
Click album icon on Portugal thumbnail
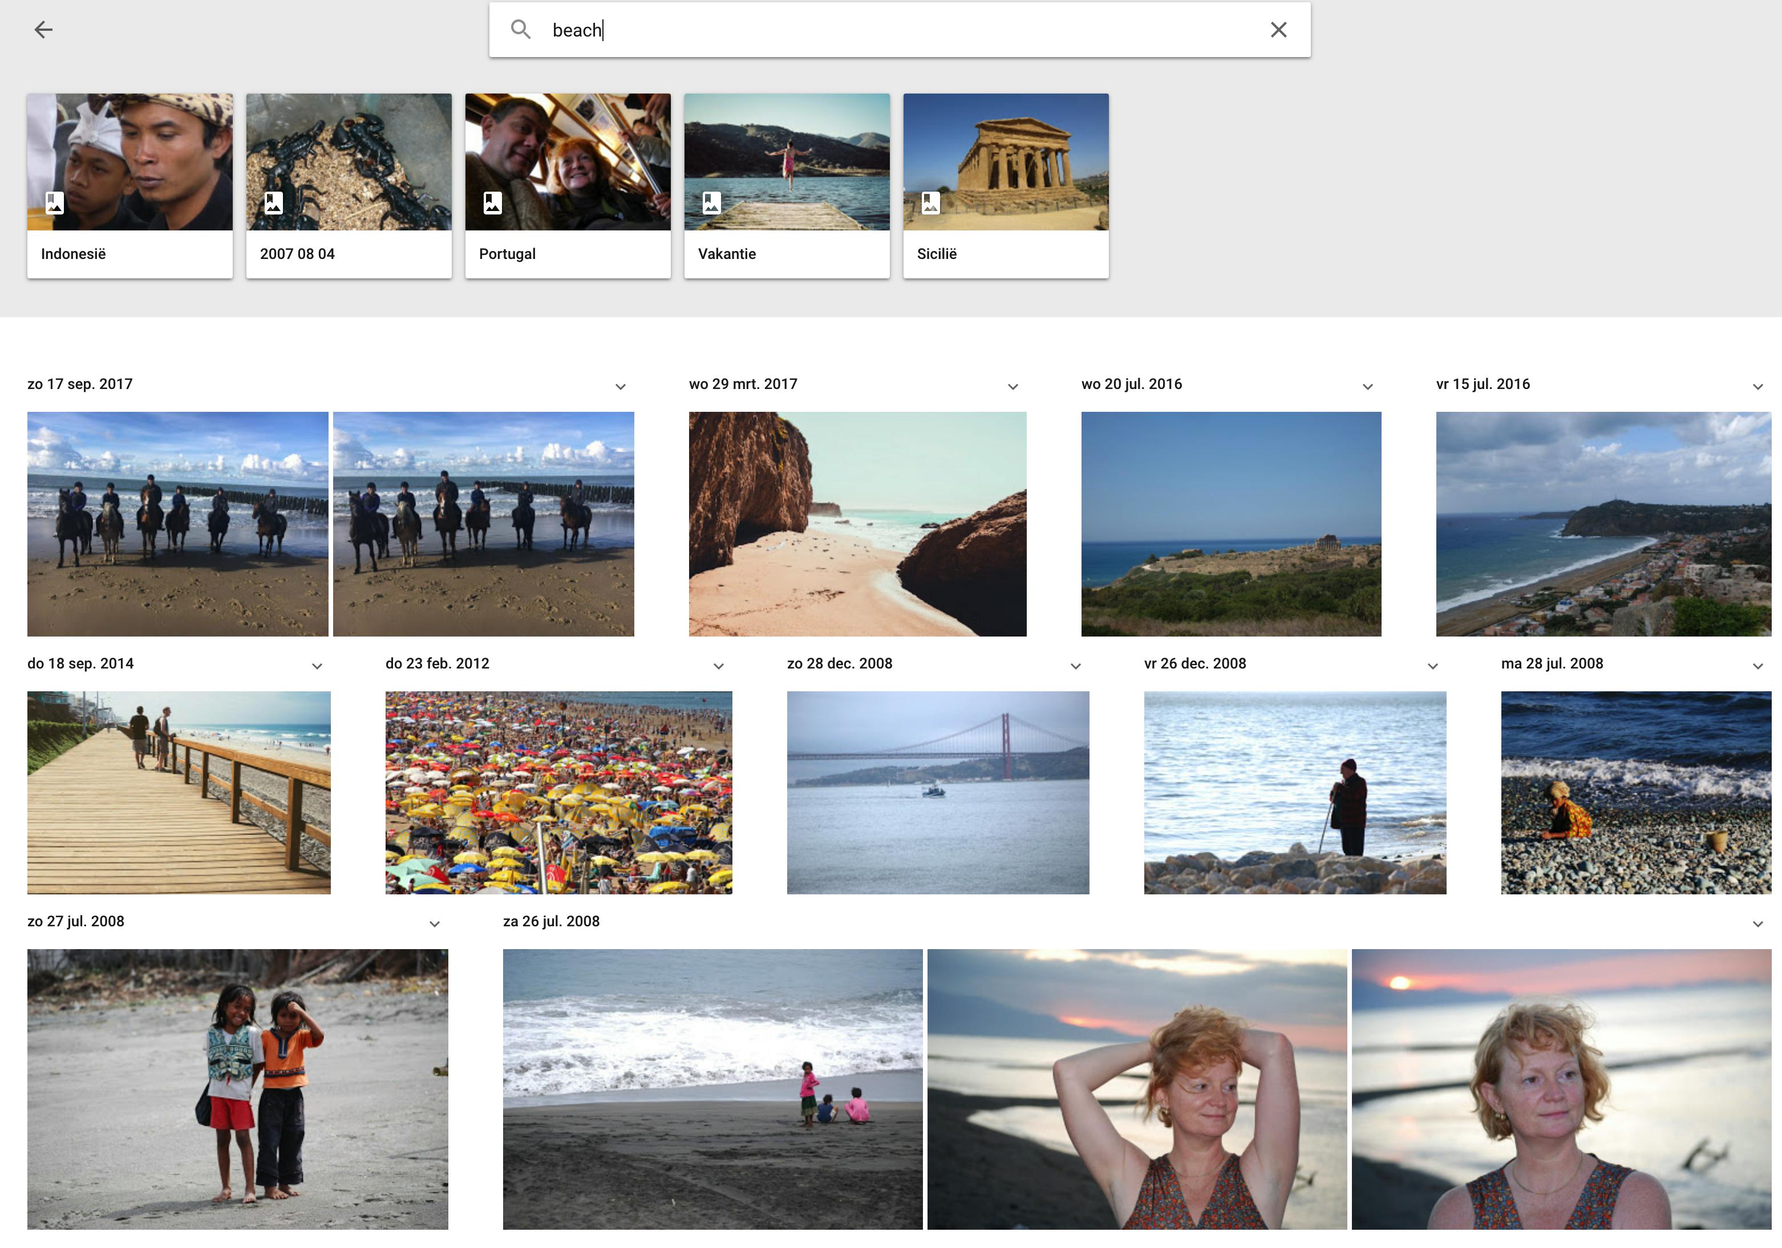point(492,204)
